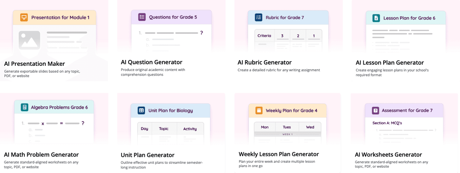Click the blue checklist icon for Rubric Grade 7

[259, 17]
